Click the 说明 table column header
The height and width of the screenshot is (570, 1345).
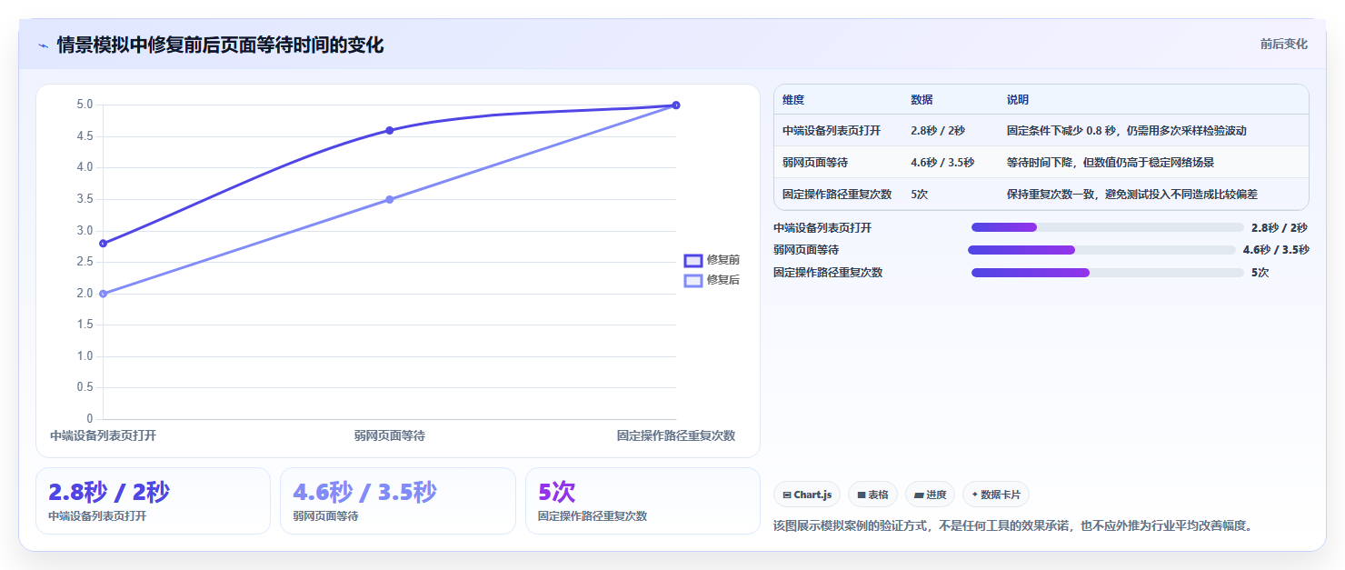1018,100
